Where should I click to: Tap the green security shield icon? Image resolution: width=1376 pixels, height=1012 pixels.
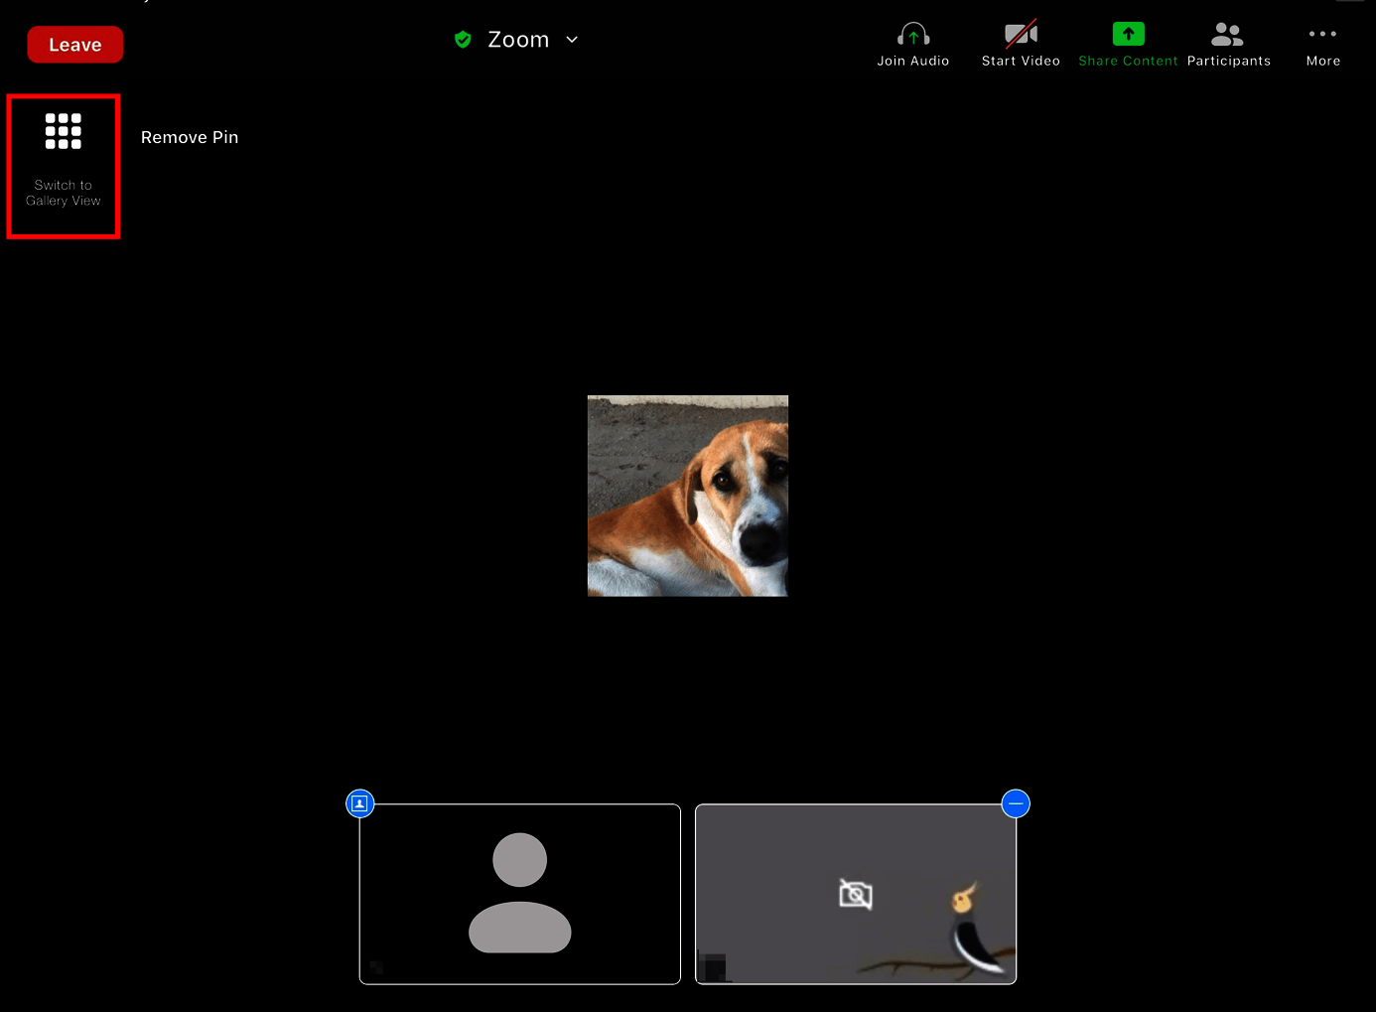coord(463,40)
